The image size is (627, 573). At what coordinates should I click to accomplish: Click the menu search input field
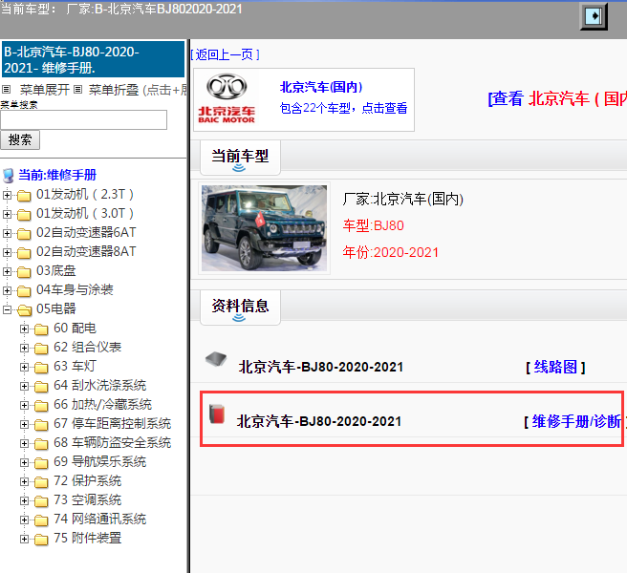coord(83,120)
